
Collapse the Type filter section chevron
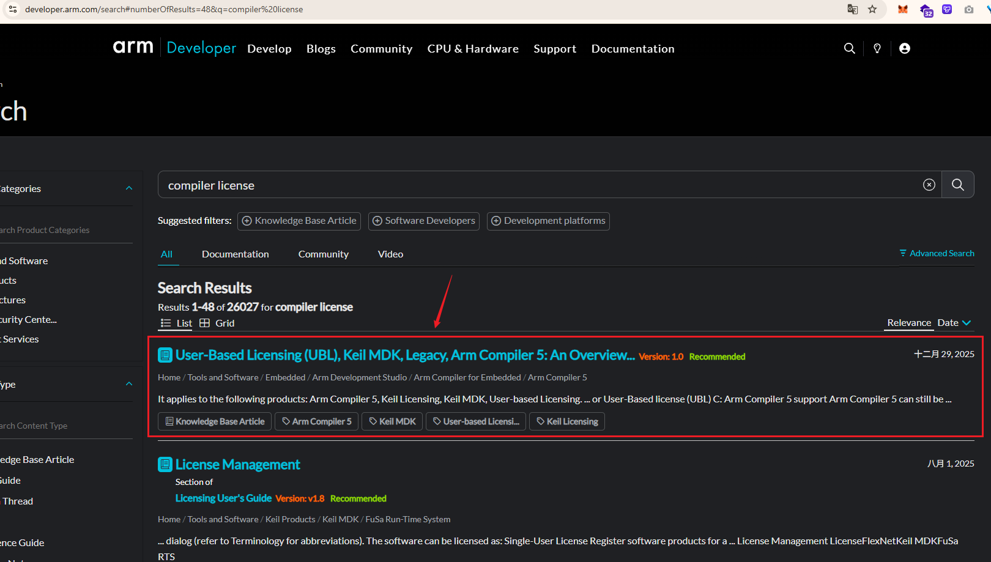pos(129,384)
